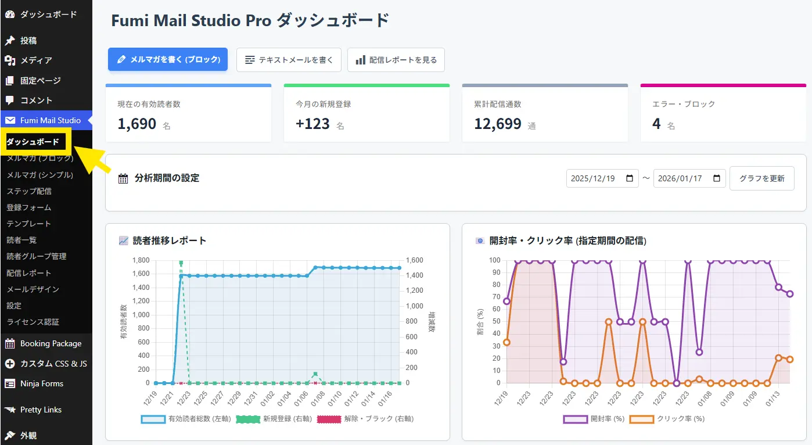Image resolution: width=812 pixels, height=445 pixels.
Task: Select 読者一覧 in the sidebar submenu
Action: (x=22, y=240)
